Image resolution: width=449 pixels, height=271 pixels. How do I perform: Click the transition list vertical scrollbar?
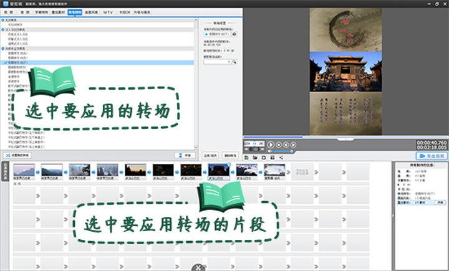click(x=196, y=83)
